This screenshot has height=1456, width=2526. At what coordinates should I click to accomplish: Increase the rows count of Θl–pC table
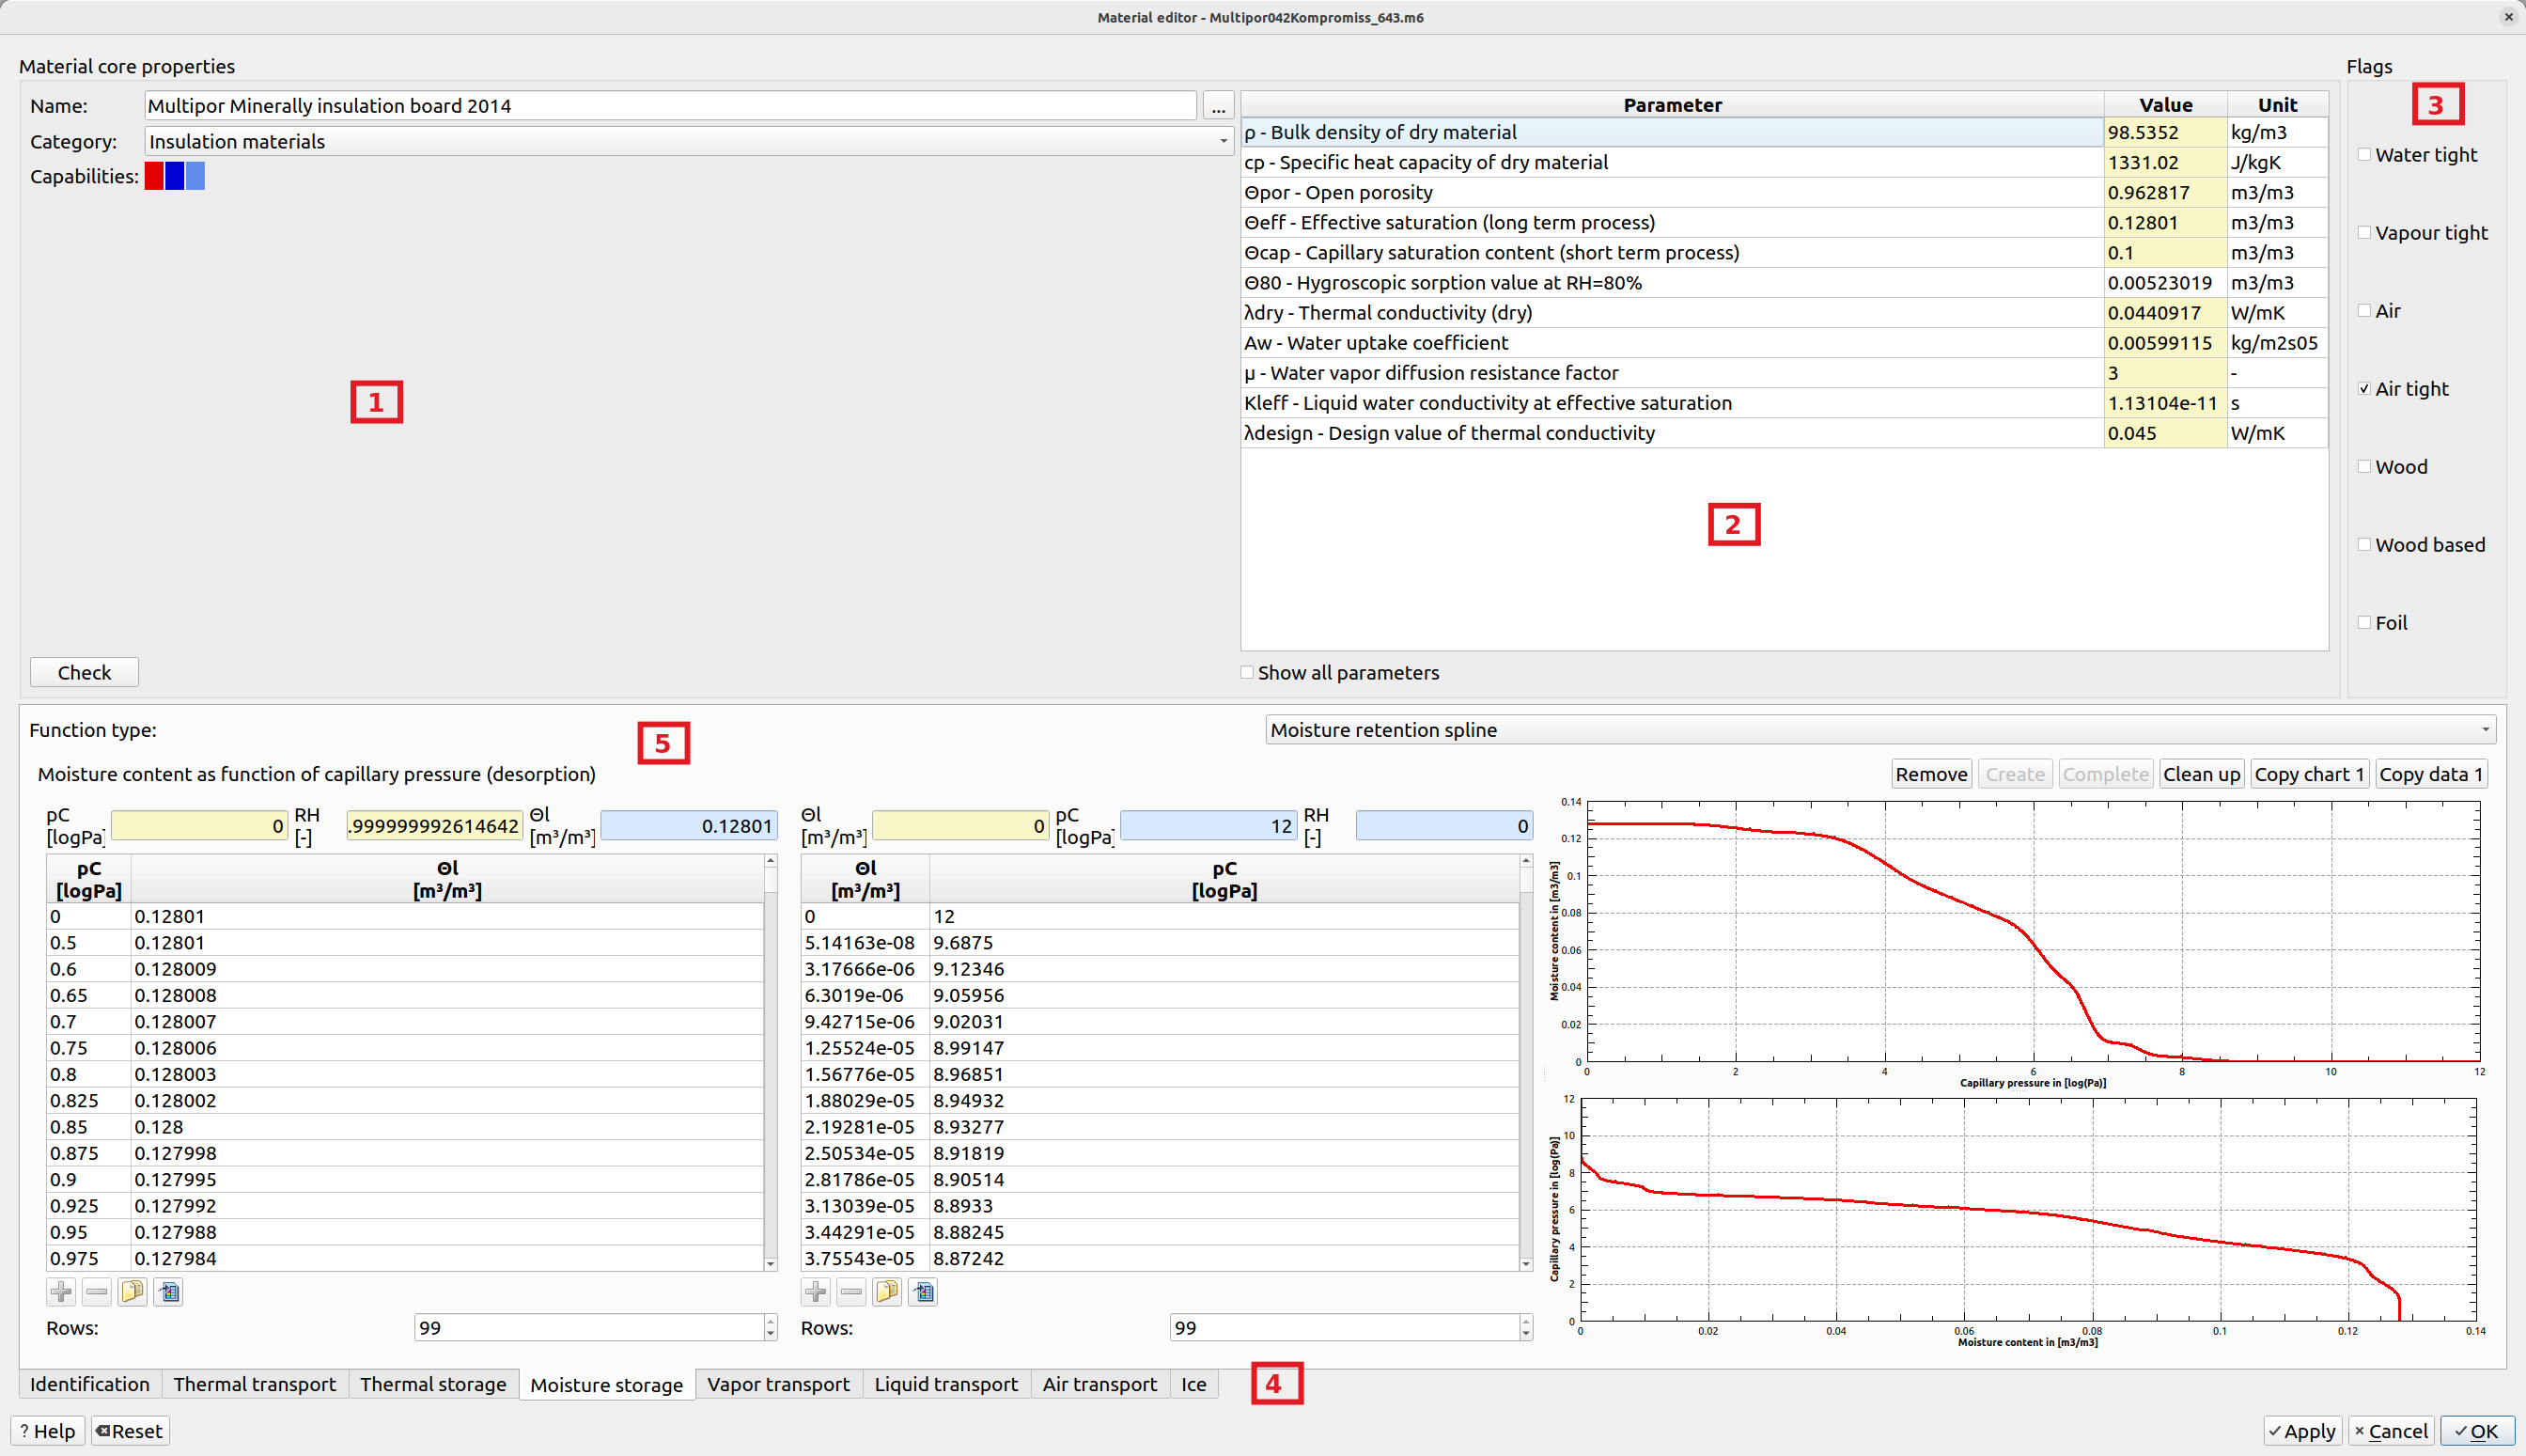(1525, 1321)
